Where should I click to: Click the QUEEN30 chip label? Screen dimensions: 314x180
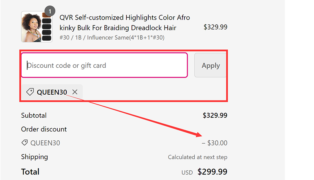pos(52,92)
